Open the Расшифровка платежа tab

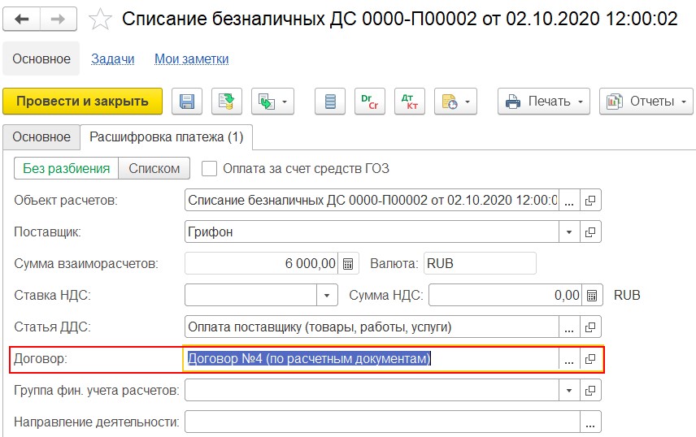pyautogui.click(x=167, y=137)
